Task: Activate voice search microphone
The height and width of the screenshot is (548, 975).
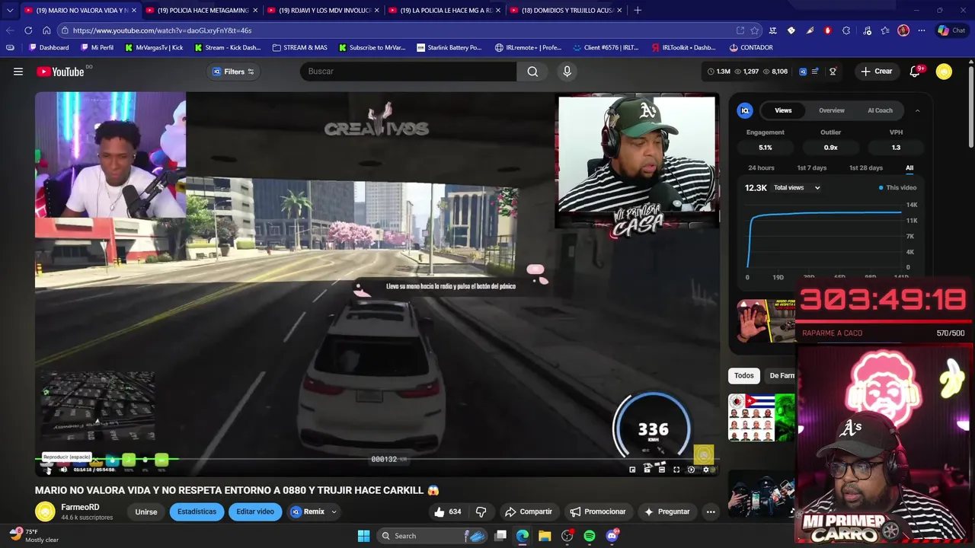Action: click(567, 72)
